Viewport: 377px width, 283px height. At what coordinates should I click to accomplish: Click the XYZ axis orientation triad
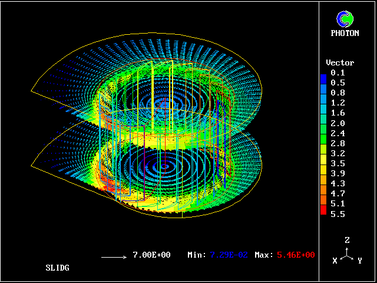348,251
